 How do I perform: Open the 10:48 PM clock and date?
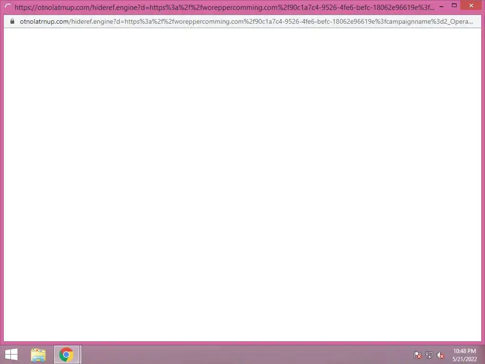coord(464,355)
